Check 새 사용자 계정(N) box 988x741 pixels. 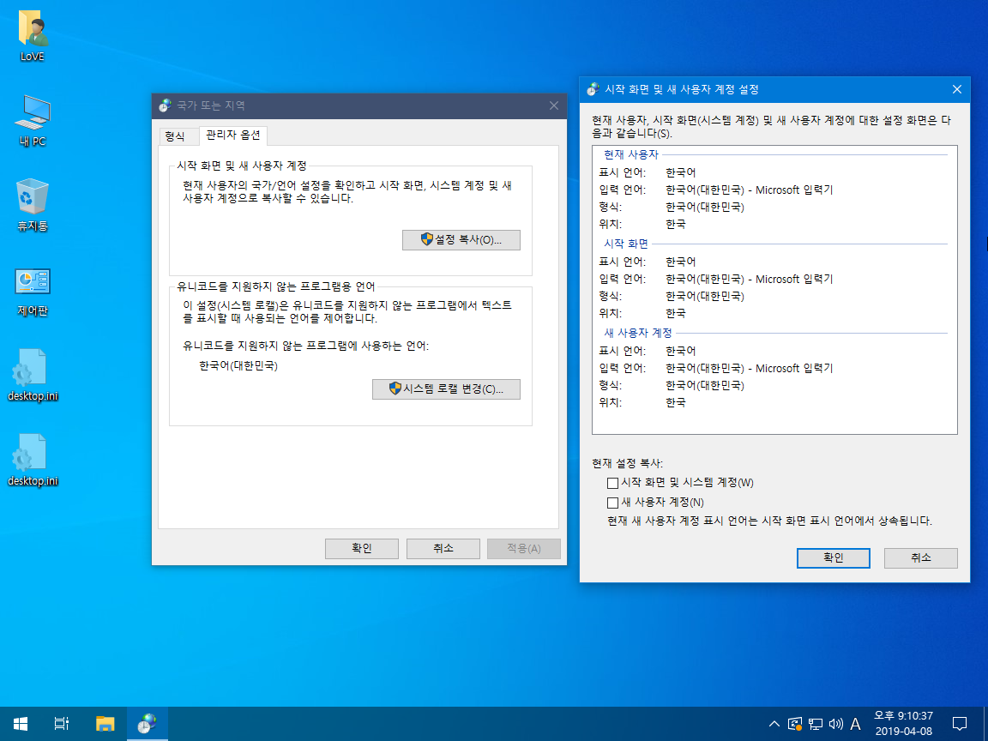[612, 503]
